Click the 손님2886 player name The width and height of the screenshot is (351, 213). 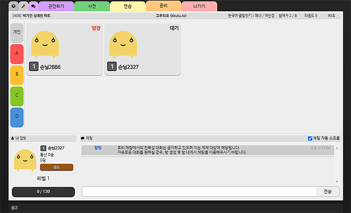point(50,67)
